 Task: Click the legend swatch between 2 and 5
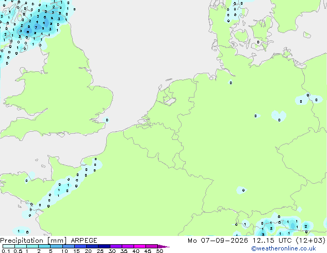(44, 246)
